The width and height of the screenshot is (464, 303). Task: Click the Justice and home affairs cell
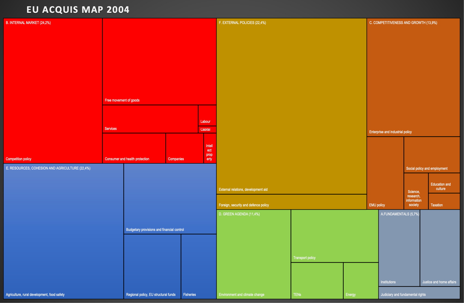click(440, 248)
